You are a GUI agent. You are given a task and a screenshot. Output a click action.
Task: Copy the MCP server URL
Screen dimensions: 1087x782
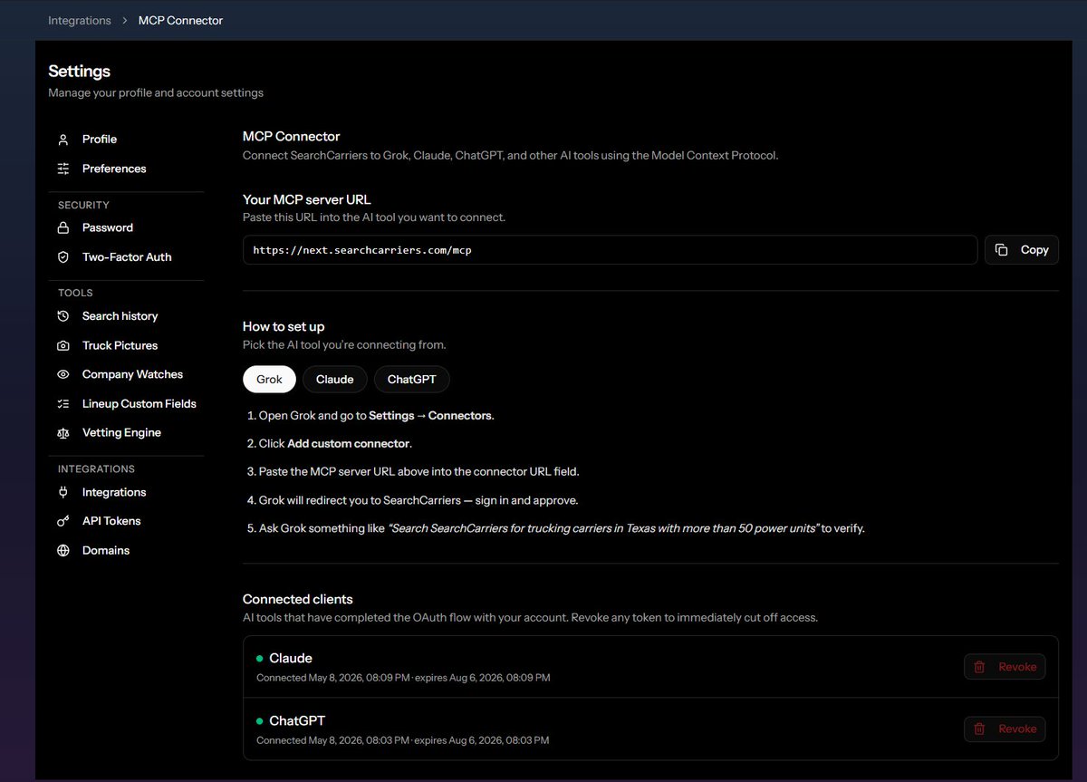(x=1022, y=250)
